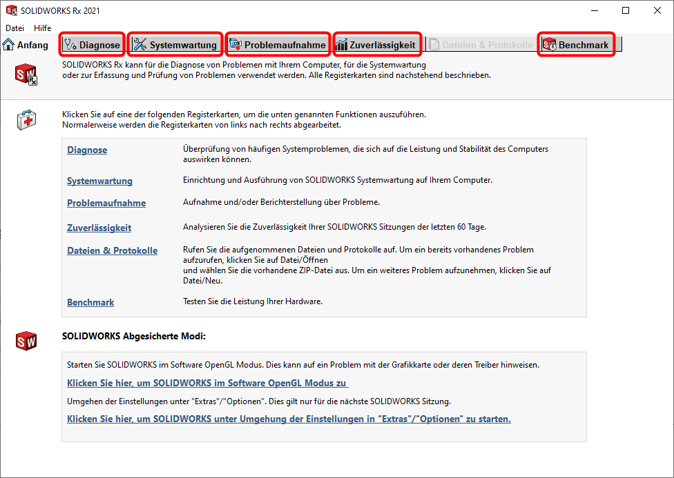Start SOLIDWORKS bypassing Extras/Optionen settings

(289, 419)
